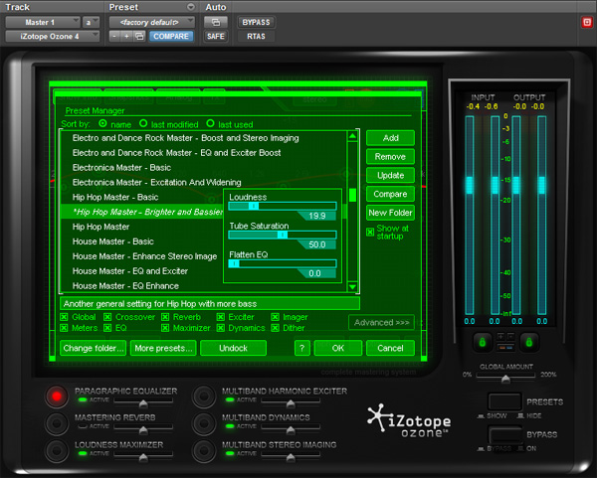Click the Update preset button

click(x=390, y=175)
